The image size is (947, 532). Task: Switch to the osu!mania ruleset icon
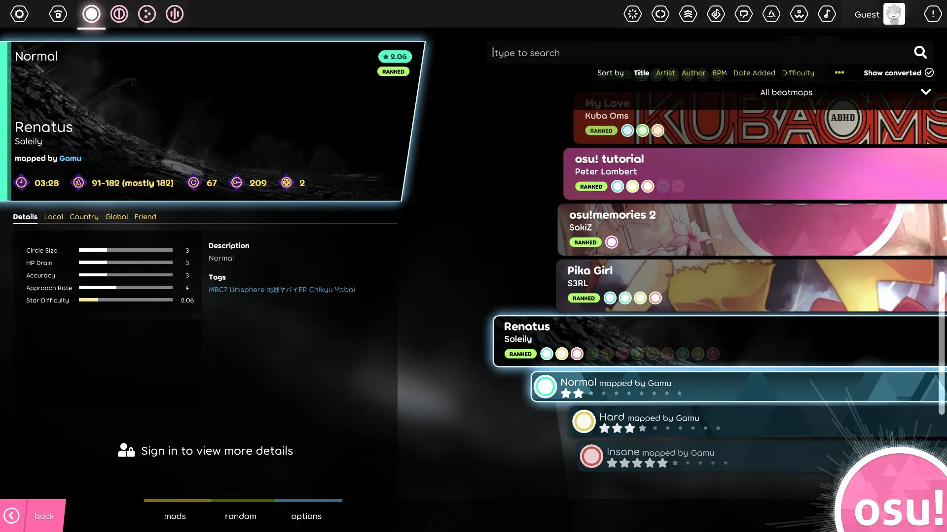pyautogui.click(x=175, y=14)
